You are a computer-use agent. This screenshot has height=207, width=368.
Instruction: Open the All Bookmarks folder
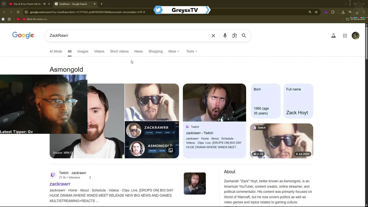[x=356, y=19]
